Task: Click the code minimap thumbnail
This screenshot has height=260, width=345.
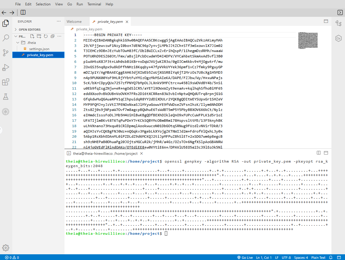Action: pyautogui.click(x=308, y=40)
